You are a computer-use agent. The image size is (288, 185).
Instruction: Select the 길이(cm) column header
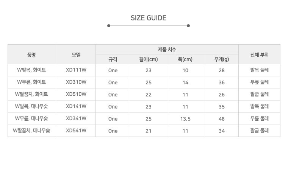(149, 59)
